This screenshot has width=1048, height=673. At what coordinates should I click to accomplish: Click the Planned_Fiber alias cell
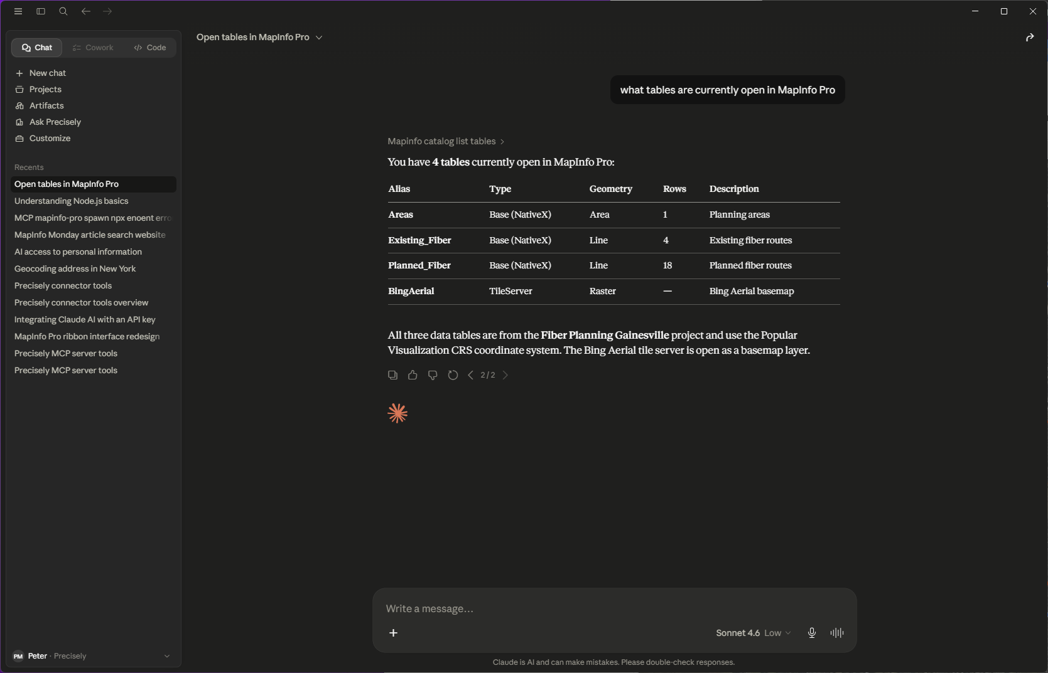(419, 266)
